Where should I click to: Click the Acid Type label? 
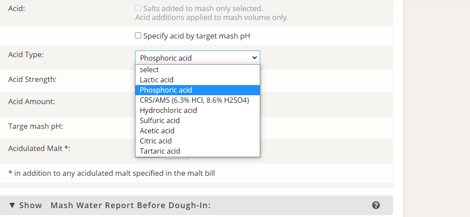26,54
